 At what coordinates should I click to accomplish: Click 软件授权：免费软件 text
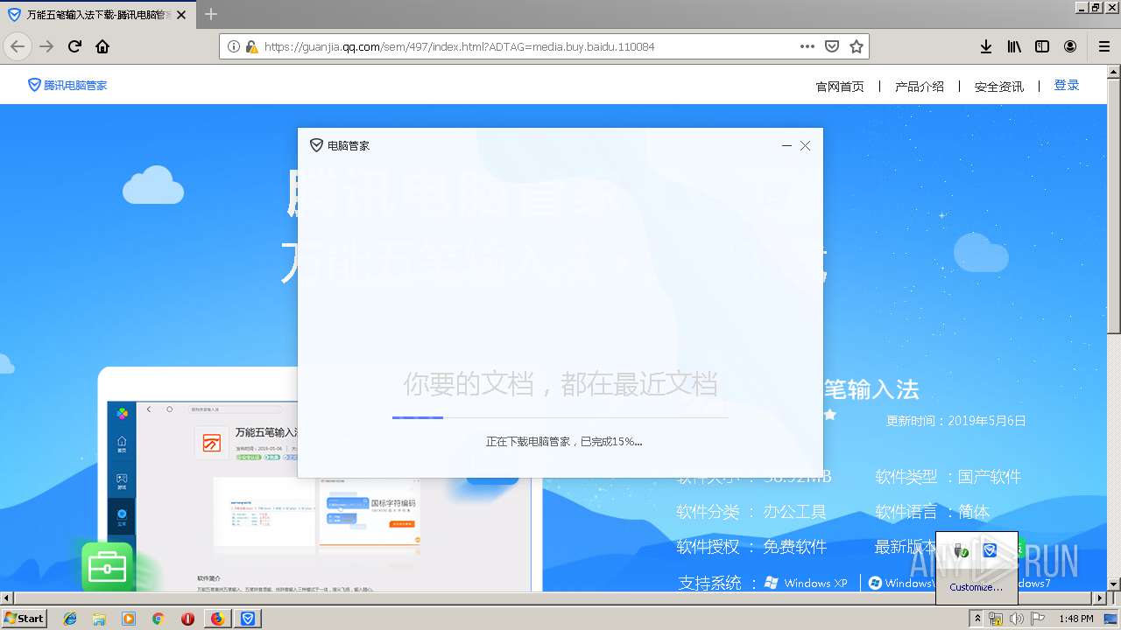751,547
